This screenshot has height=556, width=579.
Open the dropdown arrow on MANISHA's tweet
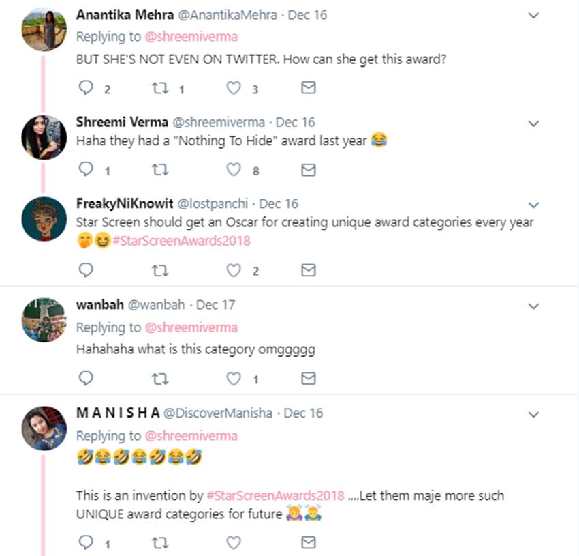pos(534,414)
